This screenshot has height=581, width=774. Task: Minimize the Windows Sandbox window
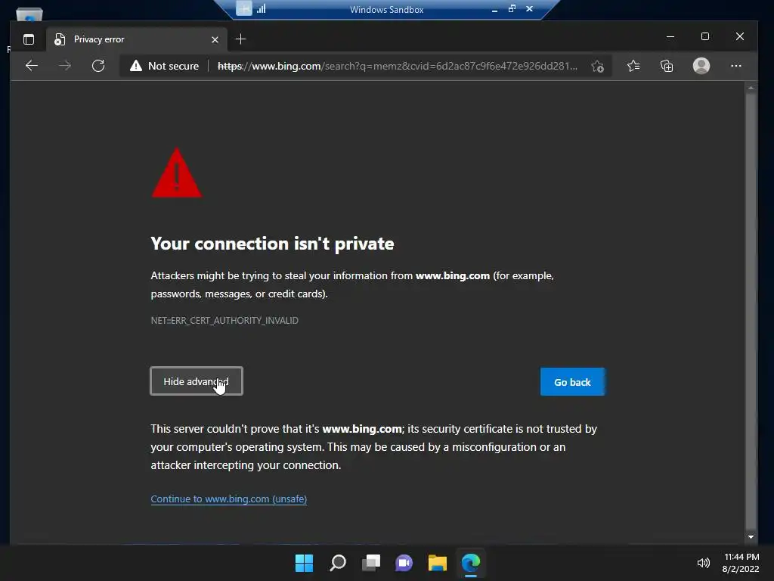tap(494, 9)
